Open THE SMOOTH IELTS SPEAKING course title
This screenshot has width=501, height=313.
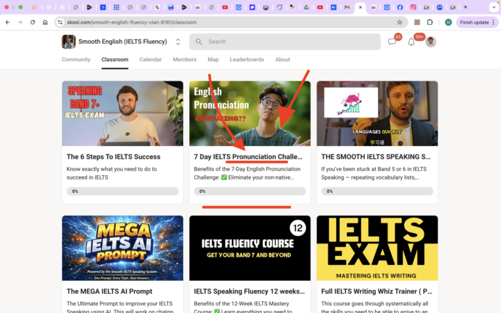click(376, 156)
